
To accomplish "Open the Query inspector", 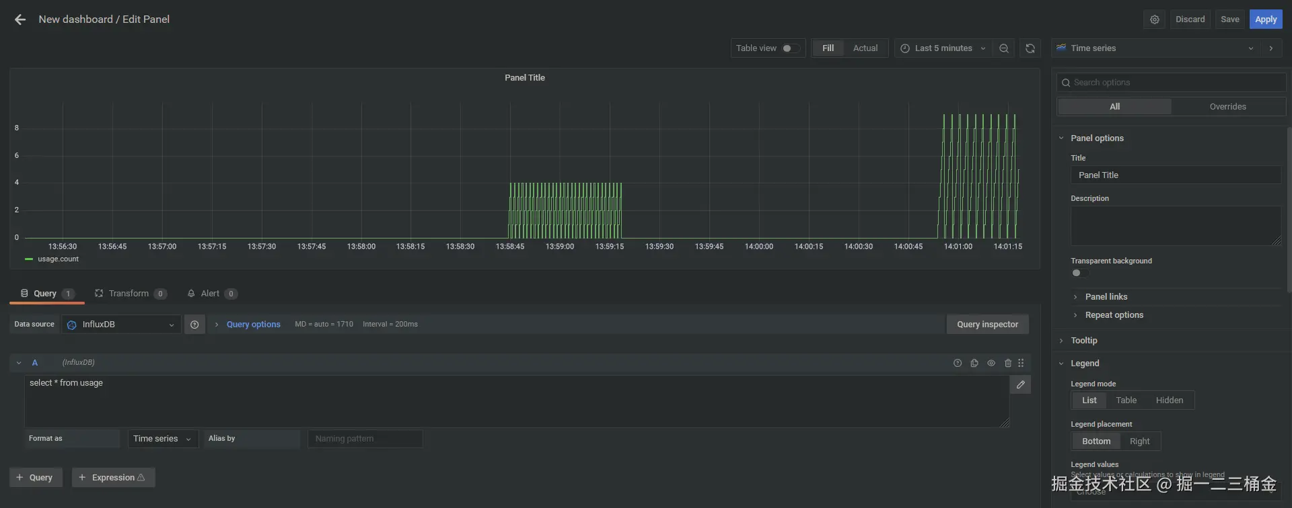I will tap(987, 325).
